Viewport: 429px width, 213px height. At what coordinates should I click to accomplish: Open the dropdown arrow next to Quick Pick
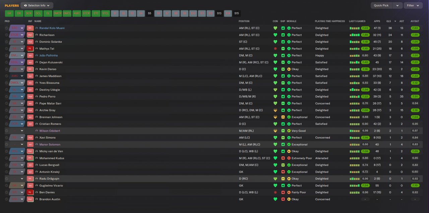[397, 5]
